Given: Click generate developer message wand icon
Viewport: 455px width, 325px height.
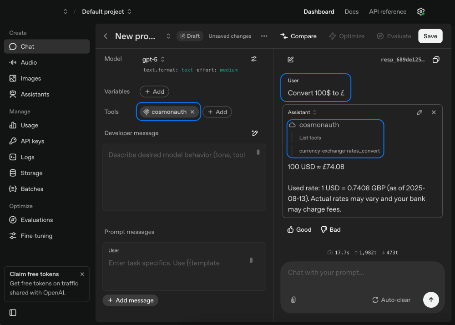Looking at the screenshot, I should pyautogui.click(x=254, y=133).
